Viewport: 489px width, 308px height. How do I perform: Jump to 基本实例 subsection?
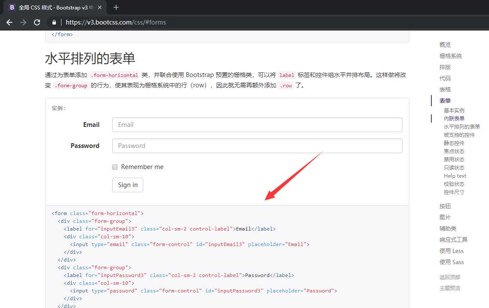(454, 111)
